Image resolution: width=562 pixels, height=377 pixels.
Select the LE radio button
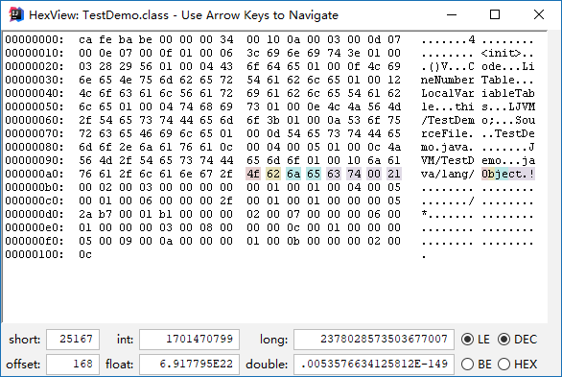(467, 339)
